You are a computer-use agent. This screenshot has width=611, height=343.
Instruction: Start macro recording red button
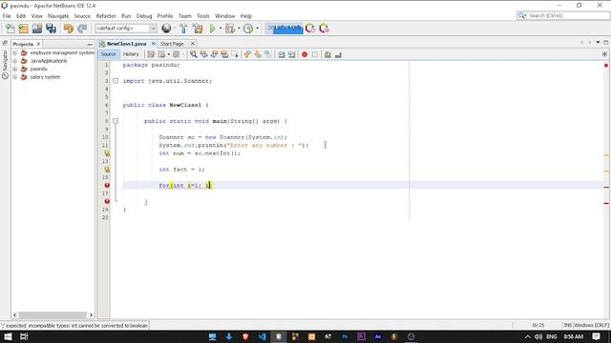pyautogui.click(x=305, y=55)
